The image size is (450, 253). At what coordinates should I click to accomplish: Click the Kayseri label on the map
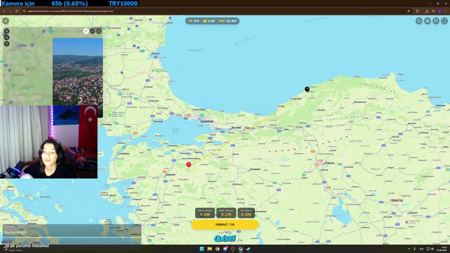[413, 213]
